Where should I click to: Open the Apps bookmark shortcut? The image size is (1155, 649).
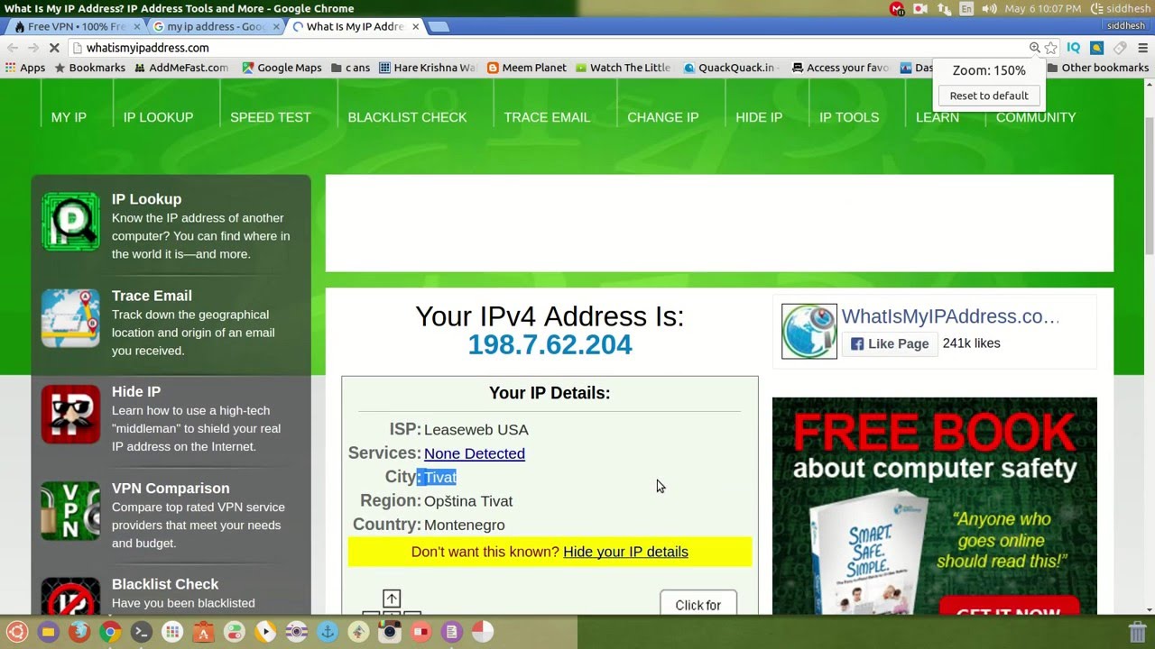(25, 68)
